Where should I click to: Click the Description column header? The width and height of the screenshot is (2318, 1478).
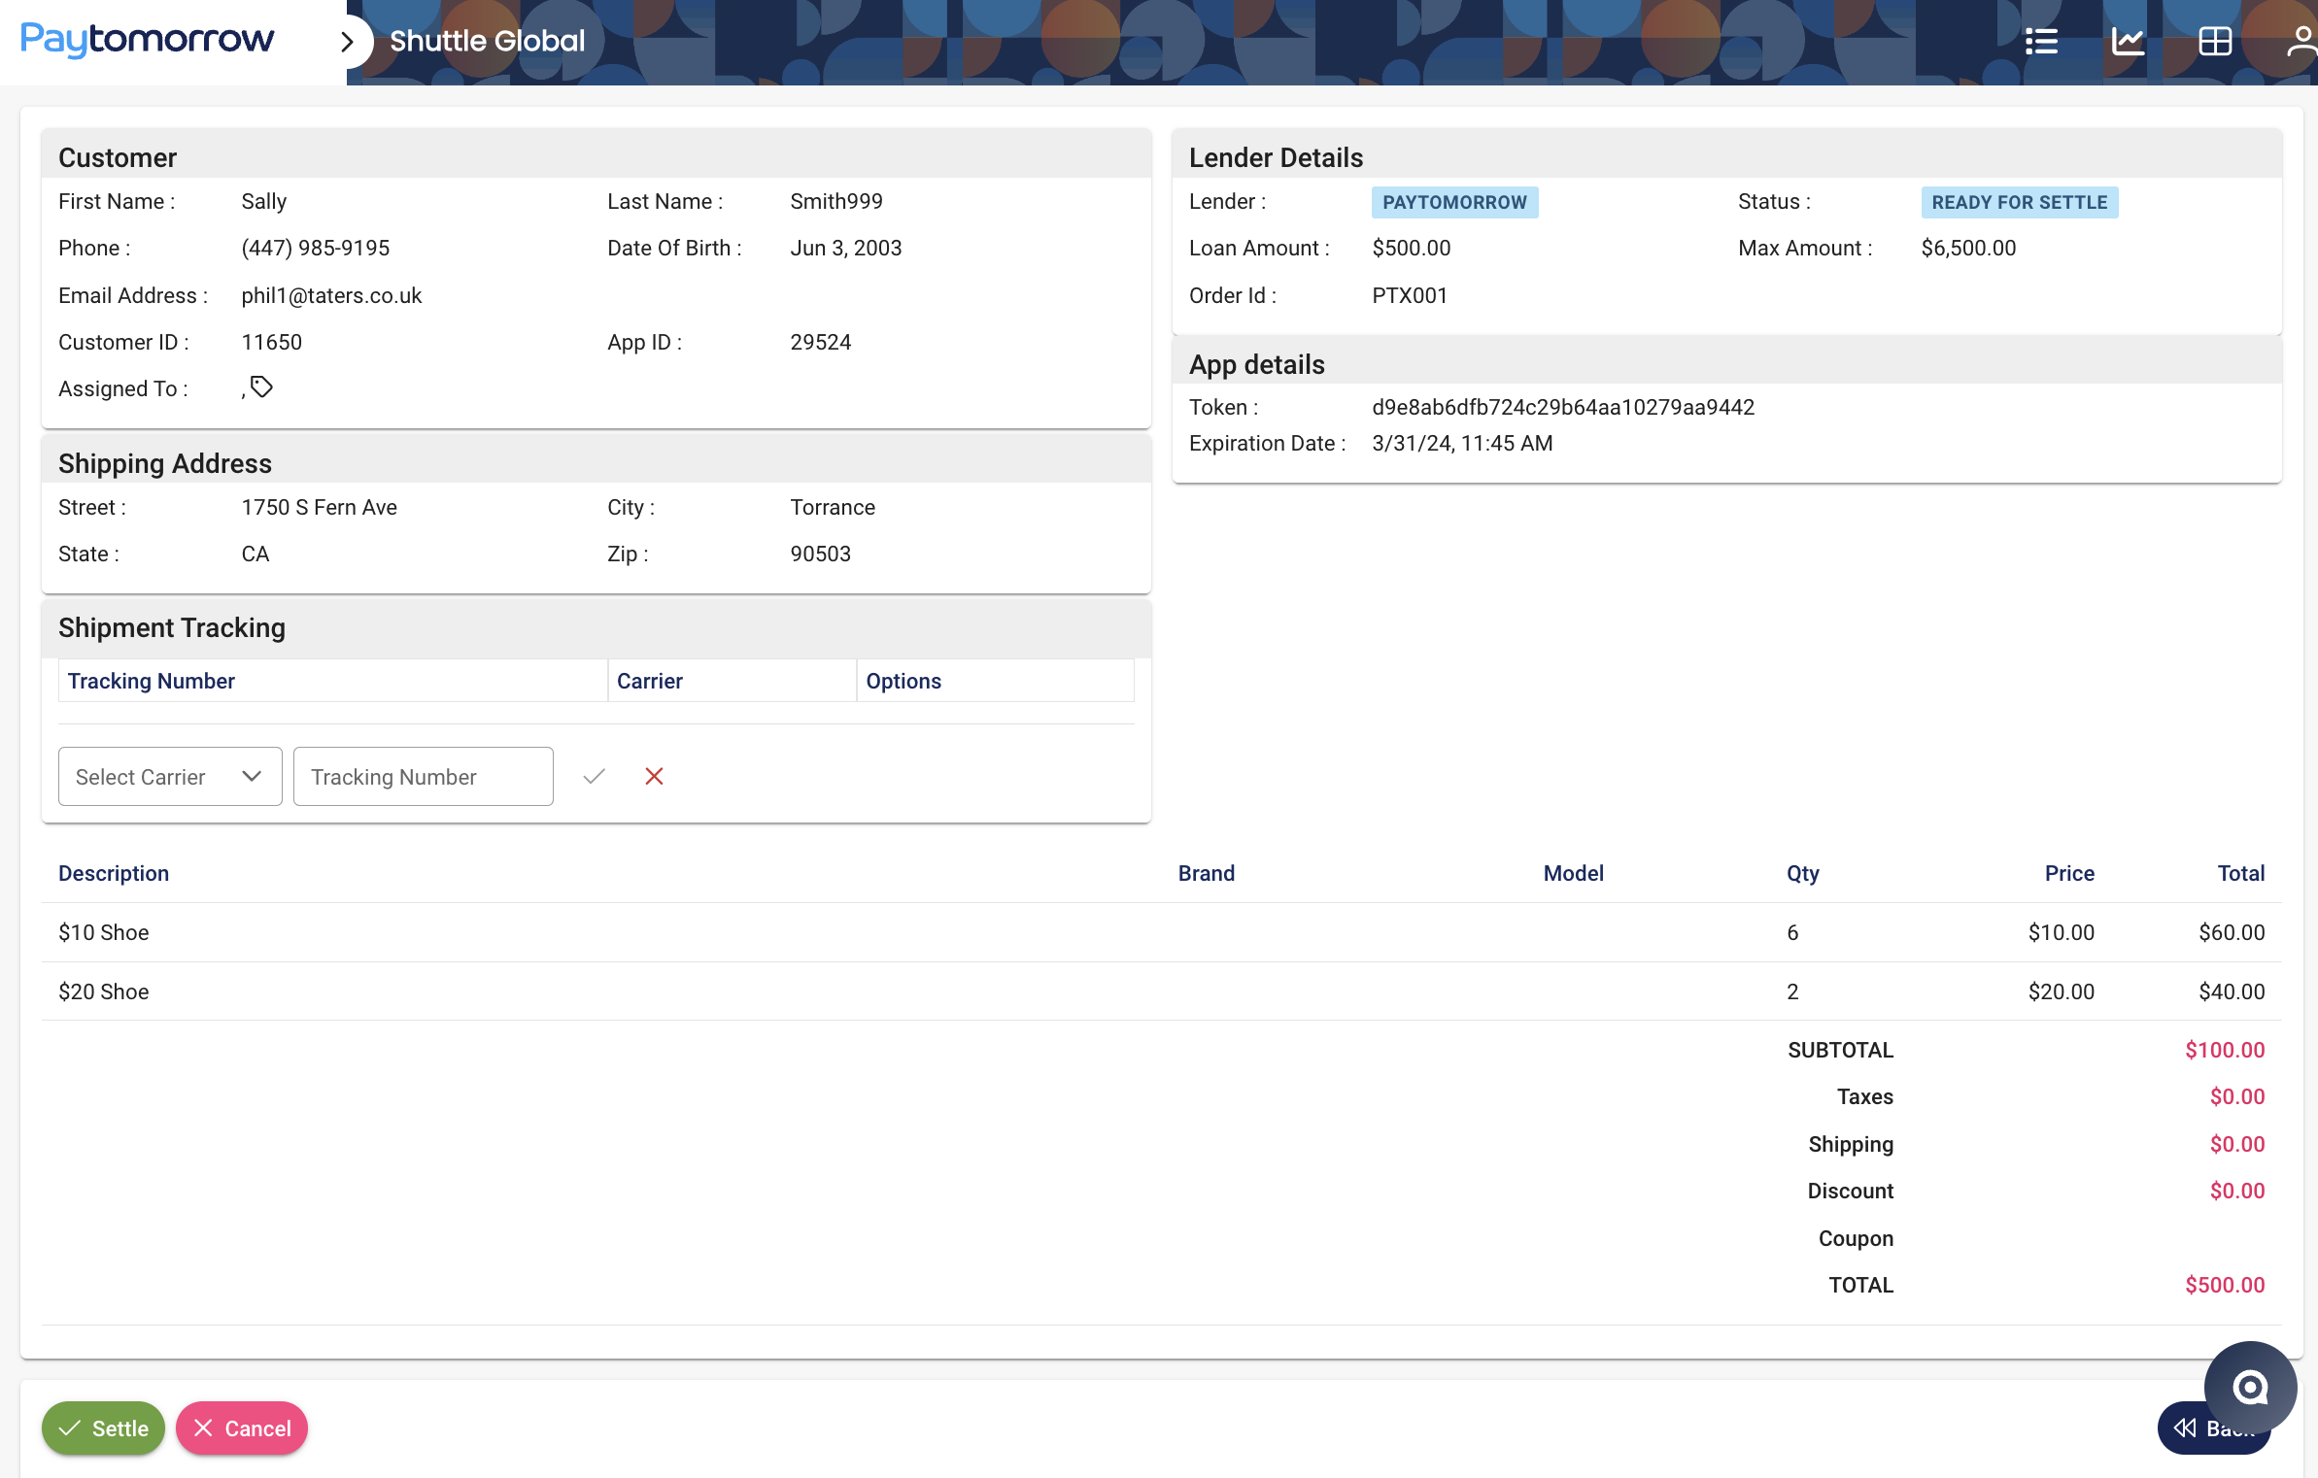point(114,873)
